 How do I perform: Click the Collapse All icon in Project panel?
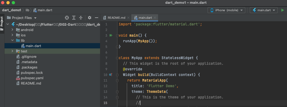point(81,18)
